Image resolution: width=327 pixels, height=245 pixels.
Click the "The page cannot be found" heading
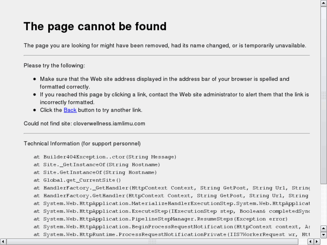point(95,27)
